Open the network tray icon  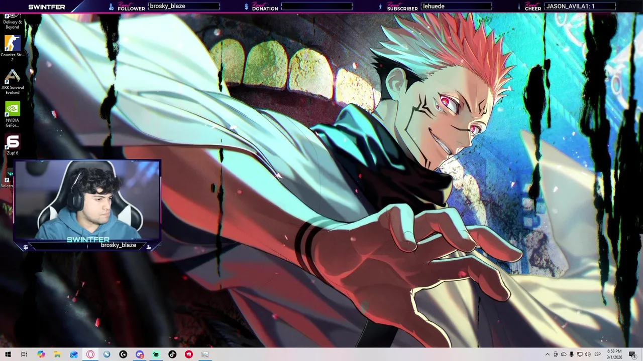[x=580, y=354]
